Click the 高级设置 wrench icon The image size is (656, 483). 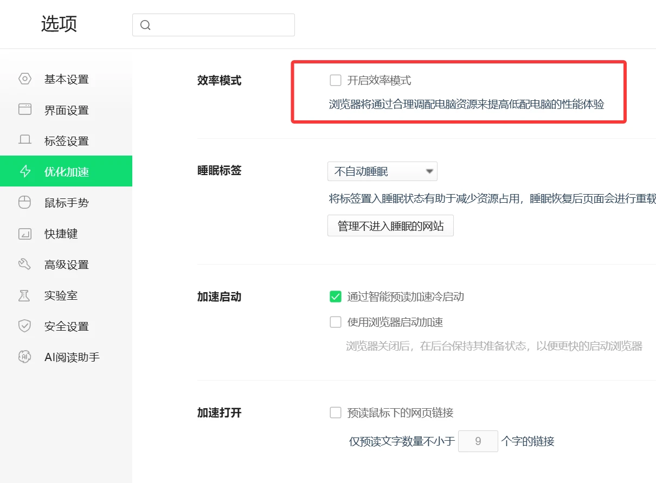[25, 265]
